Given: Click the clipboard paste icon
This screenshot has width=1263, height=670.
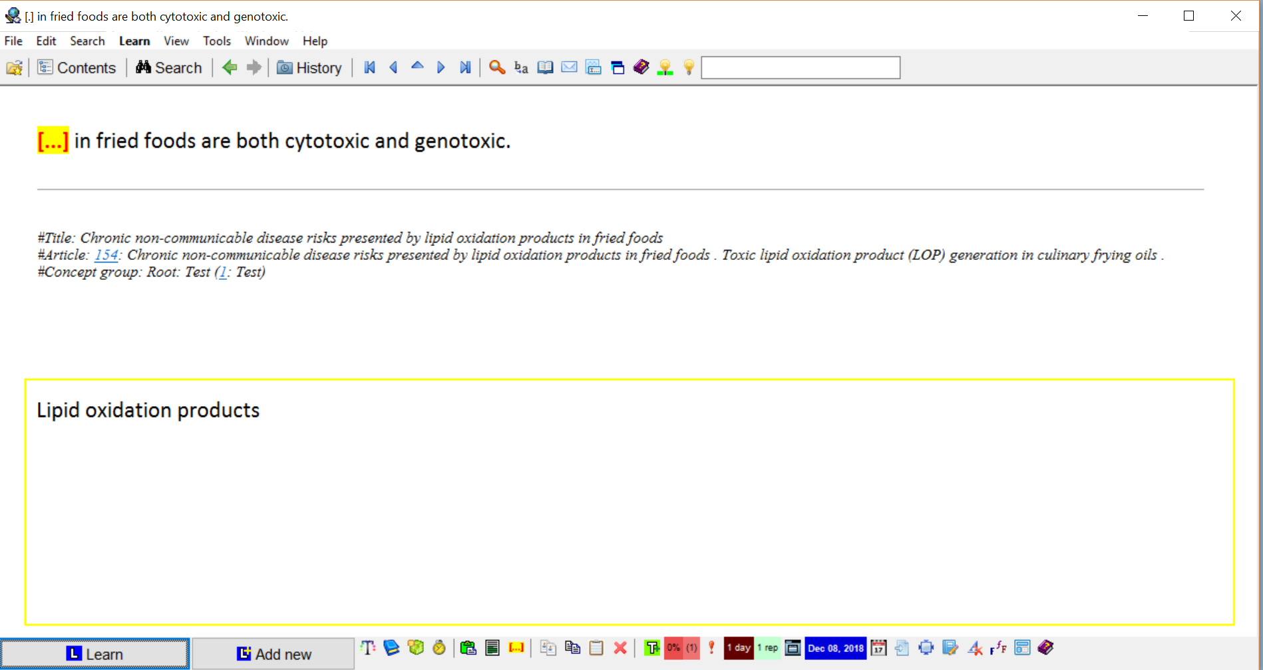Looking at the screenshot, I should [x=596, y=647].
